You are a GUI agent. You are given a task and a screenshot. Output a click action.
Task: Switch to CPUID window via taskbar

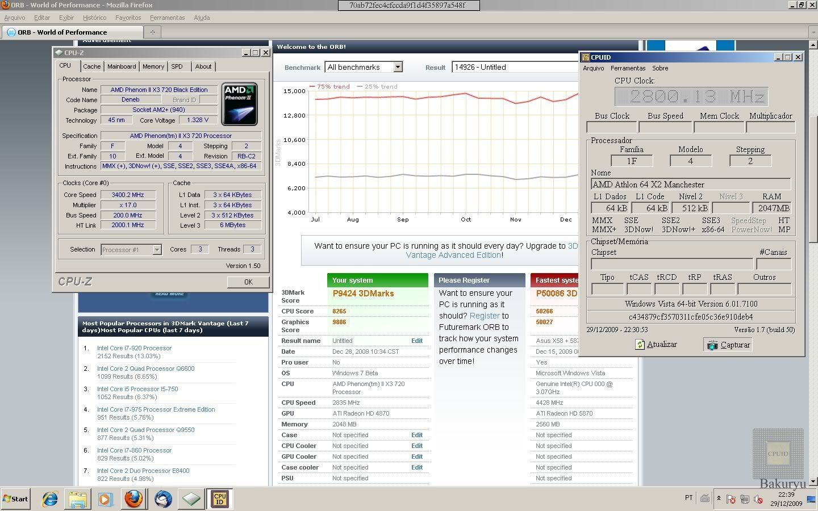219,499
